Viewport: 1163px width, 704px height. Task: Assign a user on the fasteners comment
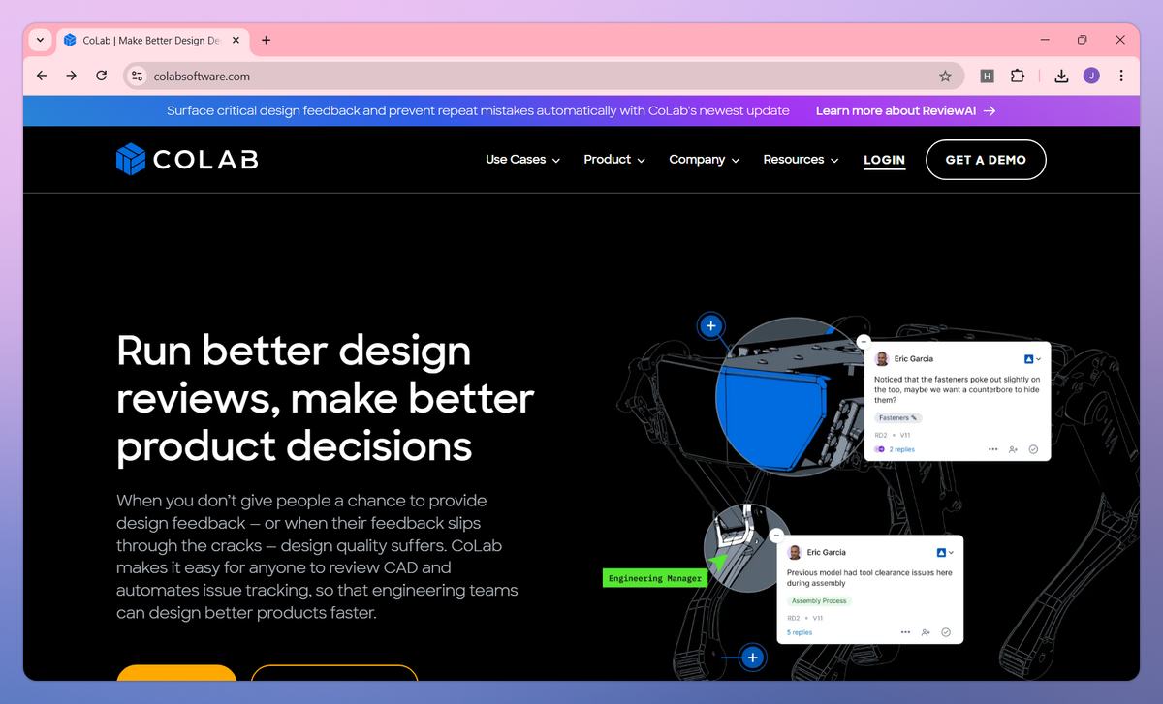pyautogui.click(x=1013, y=449)
